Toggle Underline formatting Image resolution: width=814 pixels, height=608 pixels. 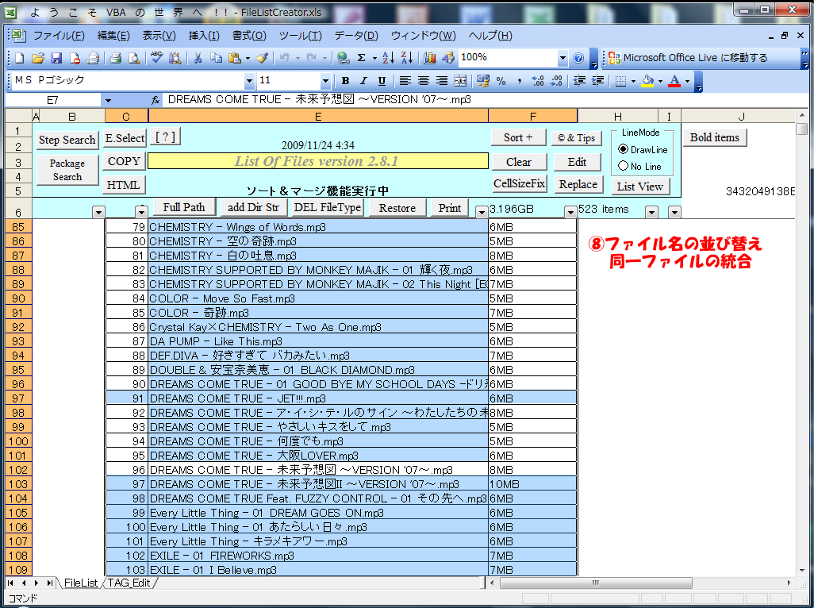(382, 81)
